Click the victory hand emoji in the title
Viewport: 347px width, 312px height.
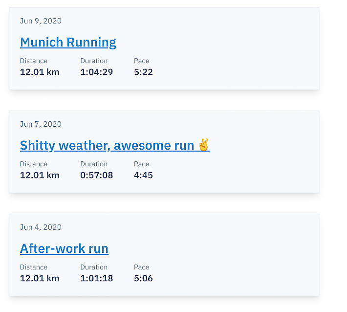204,145
